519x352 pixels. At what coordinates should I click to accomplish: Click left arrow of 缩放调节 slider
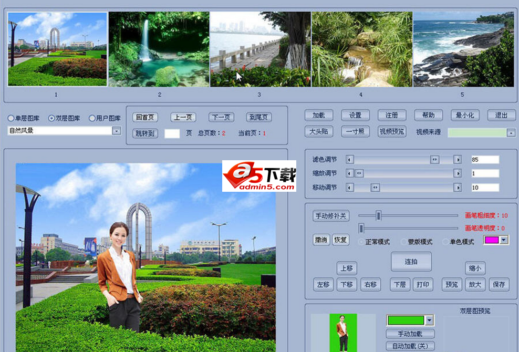350,173
